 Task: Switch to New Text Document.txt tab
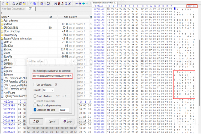(x=14, y=9)
